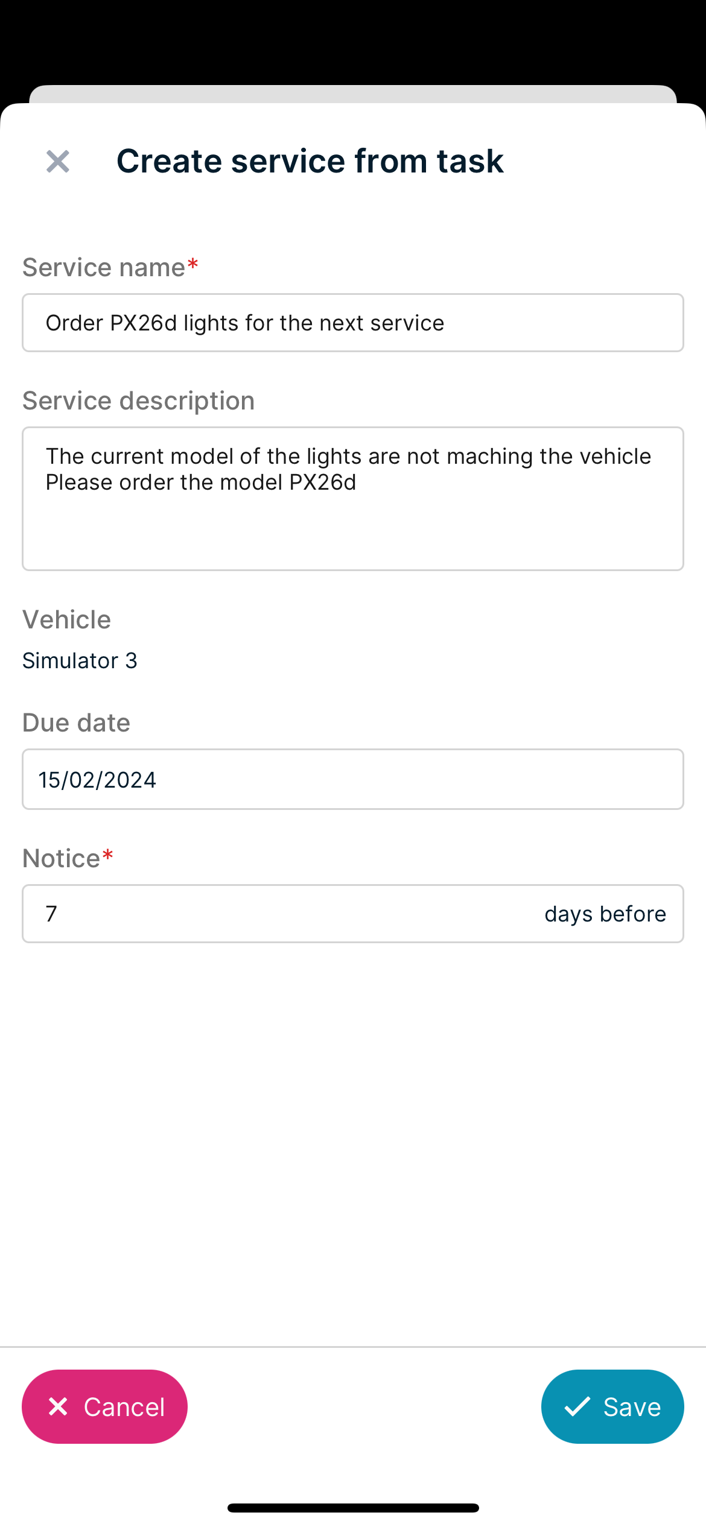This screenshot has height=1527, width=706.
Task: Click the X icon inside Cancel button
Action: click(x=58, y=1406)
